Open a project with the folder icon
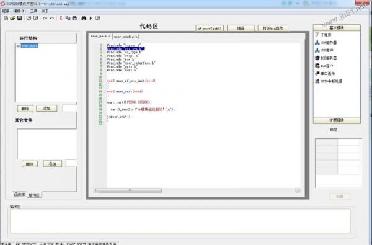 (x=12, y=18)
